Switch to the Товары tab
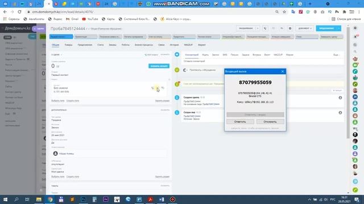 (68, 45)
